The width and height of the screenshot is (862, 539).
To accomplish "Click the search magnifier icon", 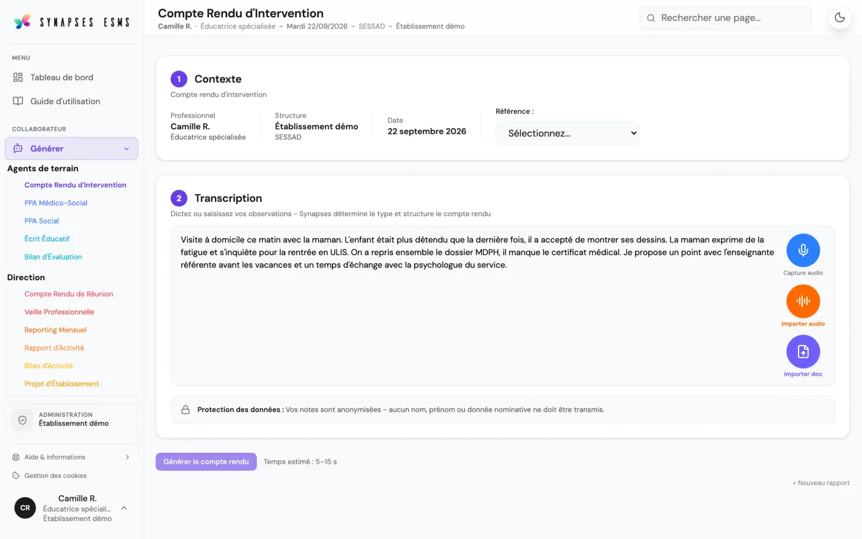I will [x=651, y=18].
